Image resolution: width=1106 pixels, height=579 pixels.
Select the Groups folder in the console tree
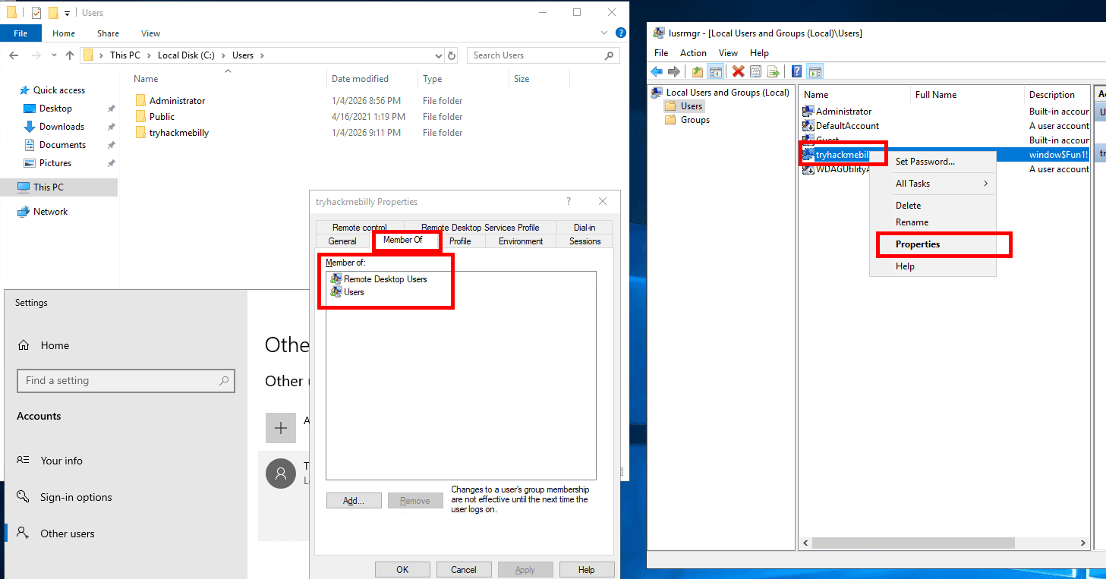coord(695,120)
